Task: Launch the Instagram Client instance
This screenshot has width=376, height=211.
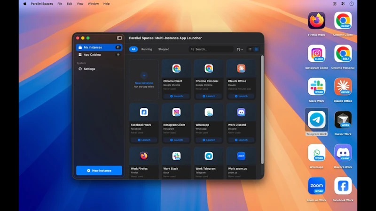Action: [x=176, y=140]
